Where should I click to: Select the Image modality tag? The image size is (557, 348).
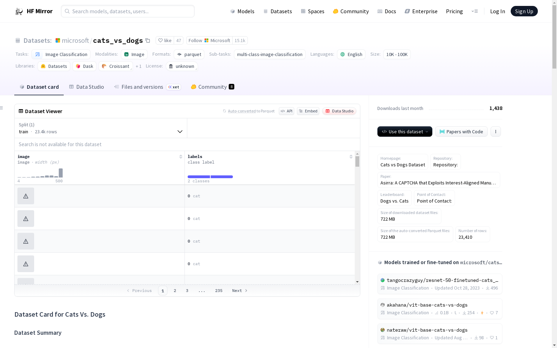134,54
